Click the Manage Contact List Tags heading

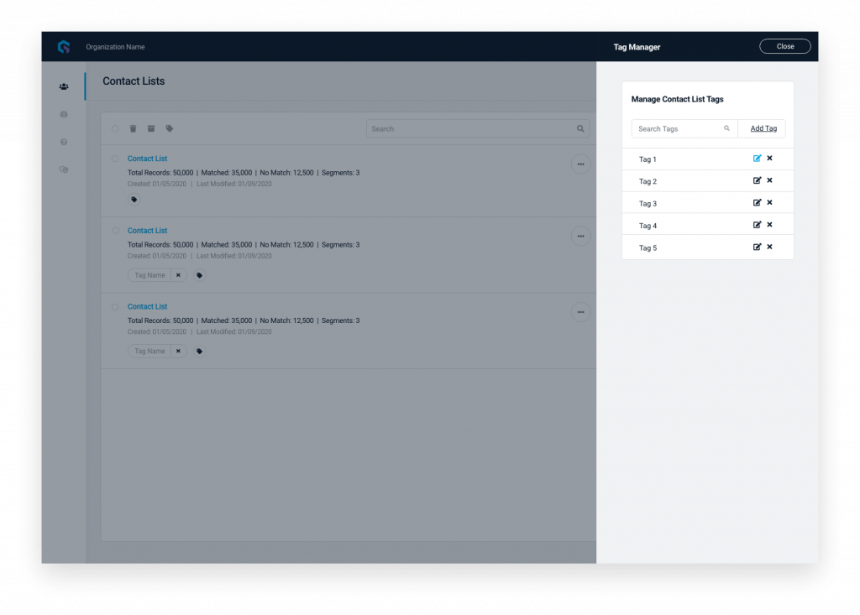tap(678, 99)
